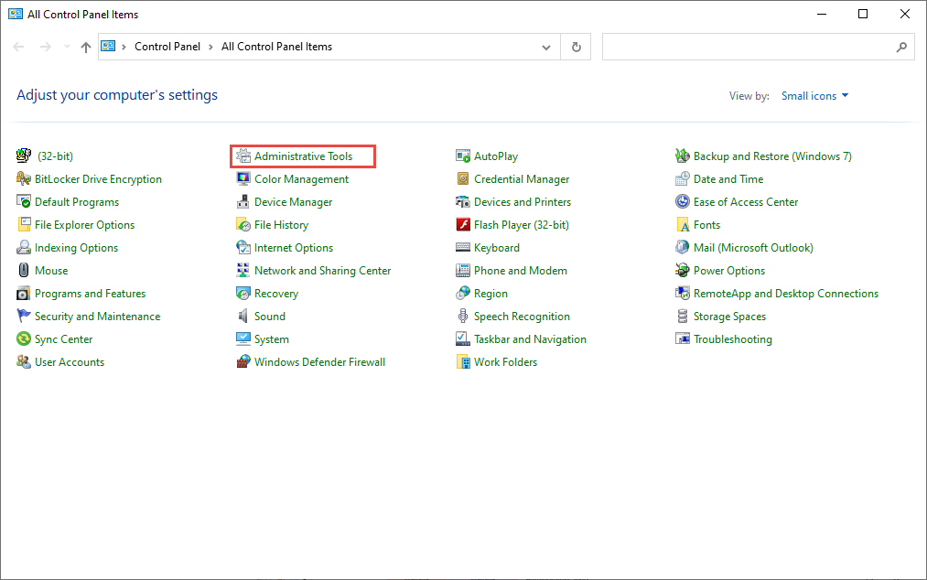
Task: Open the Security and Maintenance link
Action: click(98, 317)
